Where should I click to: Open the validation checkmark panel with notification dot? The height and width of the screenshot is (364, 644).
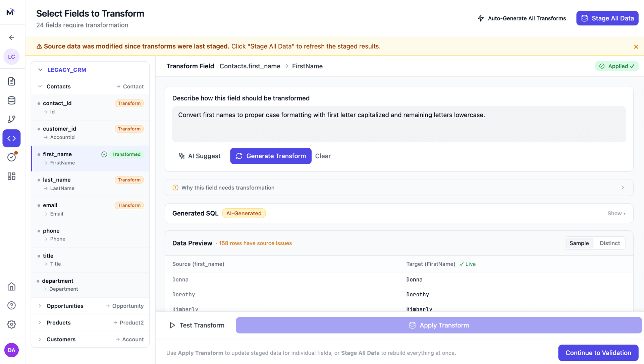[11, 157]
